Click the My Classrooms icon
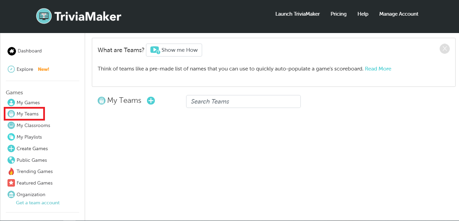459x221 pixels. [x=11, y=125]
